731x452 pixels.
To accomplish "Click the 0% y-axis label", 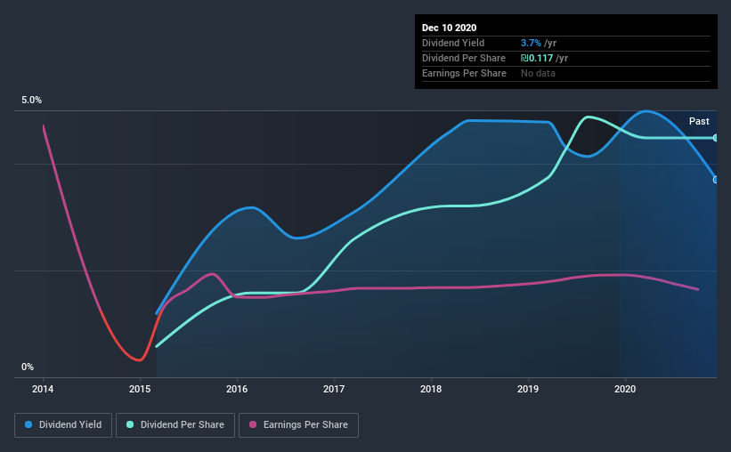I will pos(28,367).
